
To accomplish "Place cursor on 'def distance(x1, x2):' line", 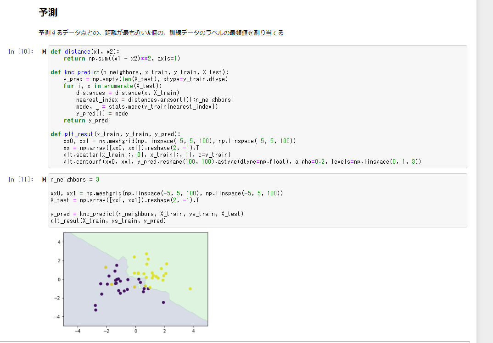I will [85, 51].
